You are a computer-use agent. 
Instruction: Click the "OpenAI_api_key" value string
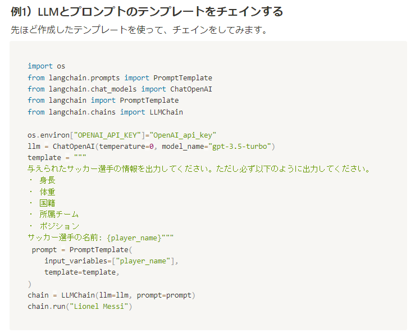tap(183, 135)
